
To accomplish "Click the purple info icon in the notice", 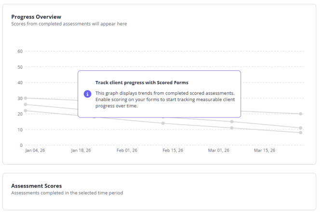I will (x=87, y=94).
